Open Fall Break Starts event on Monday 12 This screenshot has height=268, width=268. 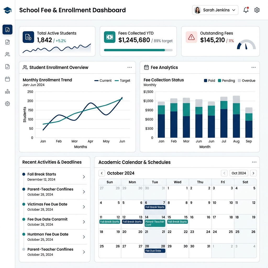pyautogui.click(x=132, y=222)
